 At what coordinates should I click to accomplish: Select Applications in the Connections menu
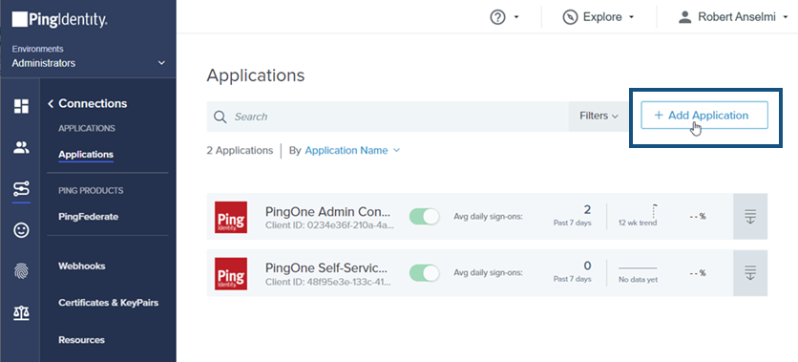[x=86, y=155]
